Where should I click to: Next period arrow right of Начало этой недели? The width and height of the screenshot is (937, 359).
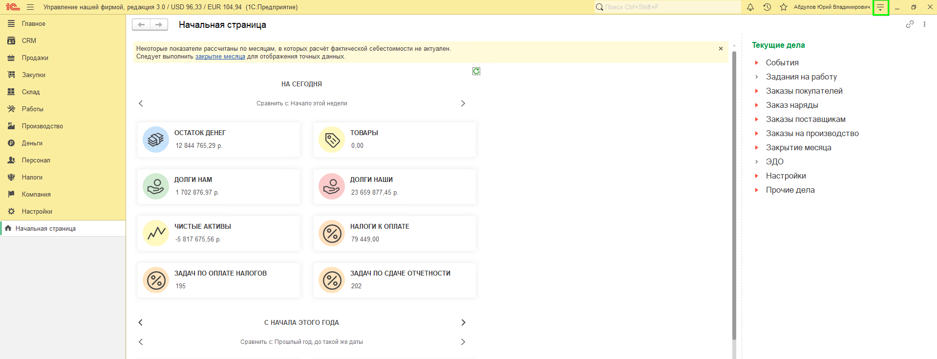(x=463, y=103)
